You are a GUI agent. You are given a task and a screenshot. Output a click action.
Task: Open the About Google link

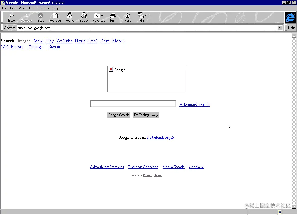(174, 167)
